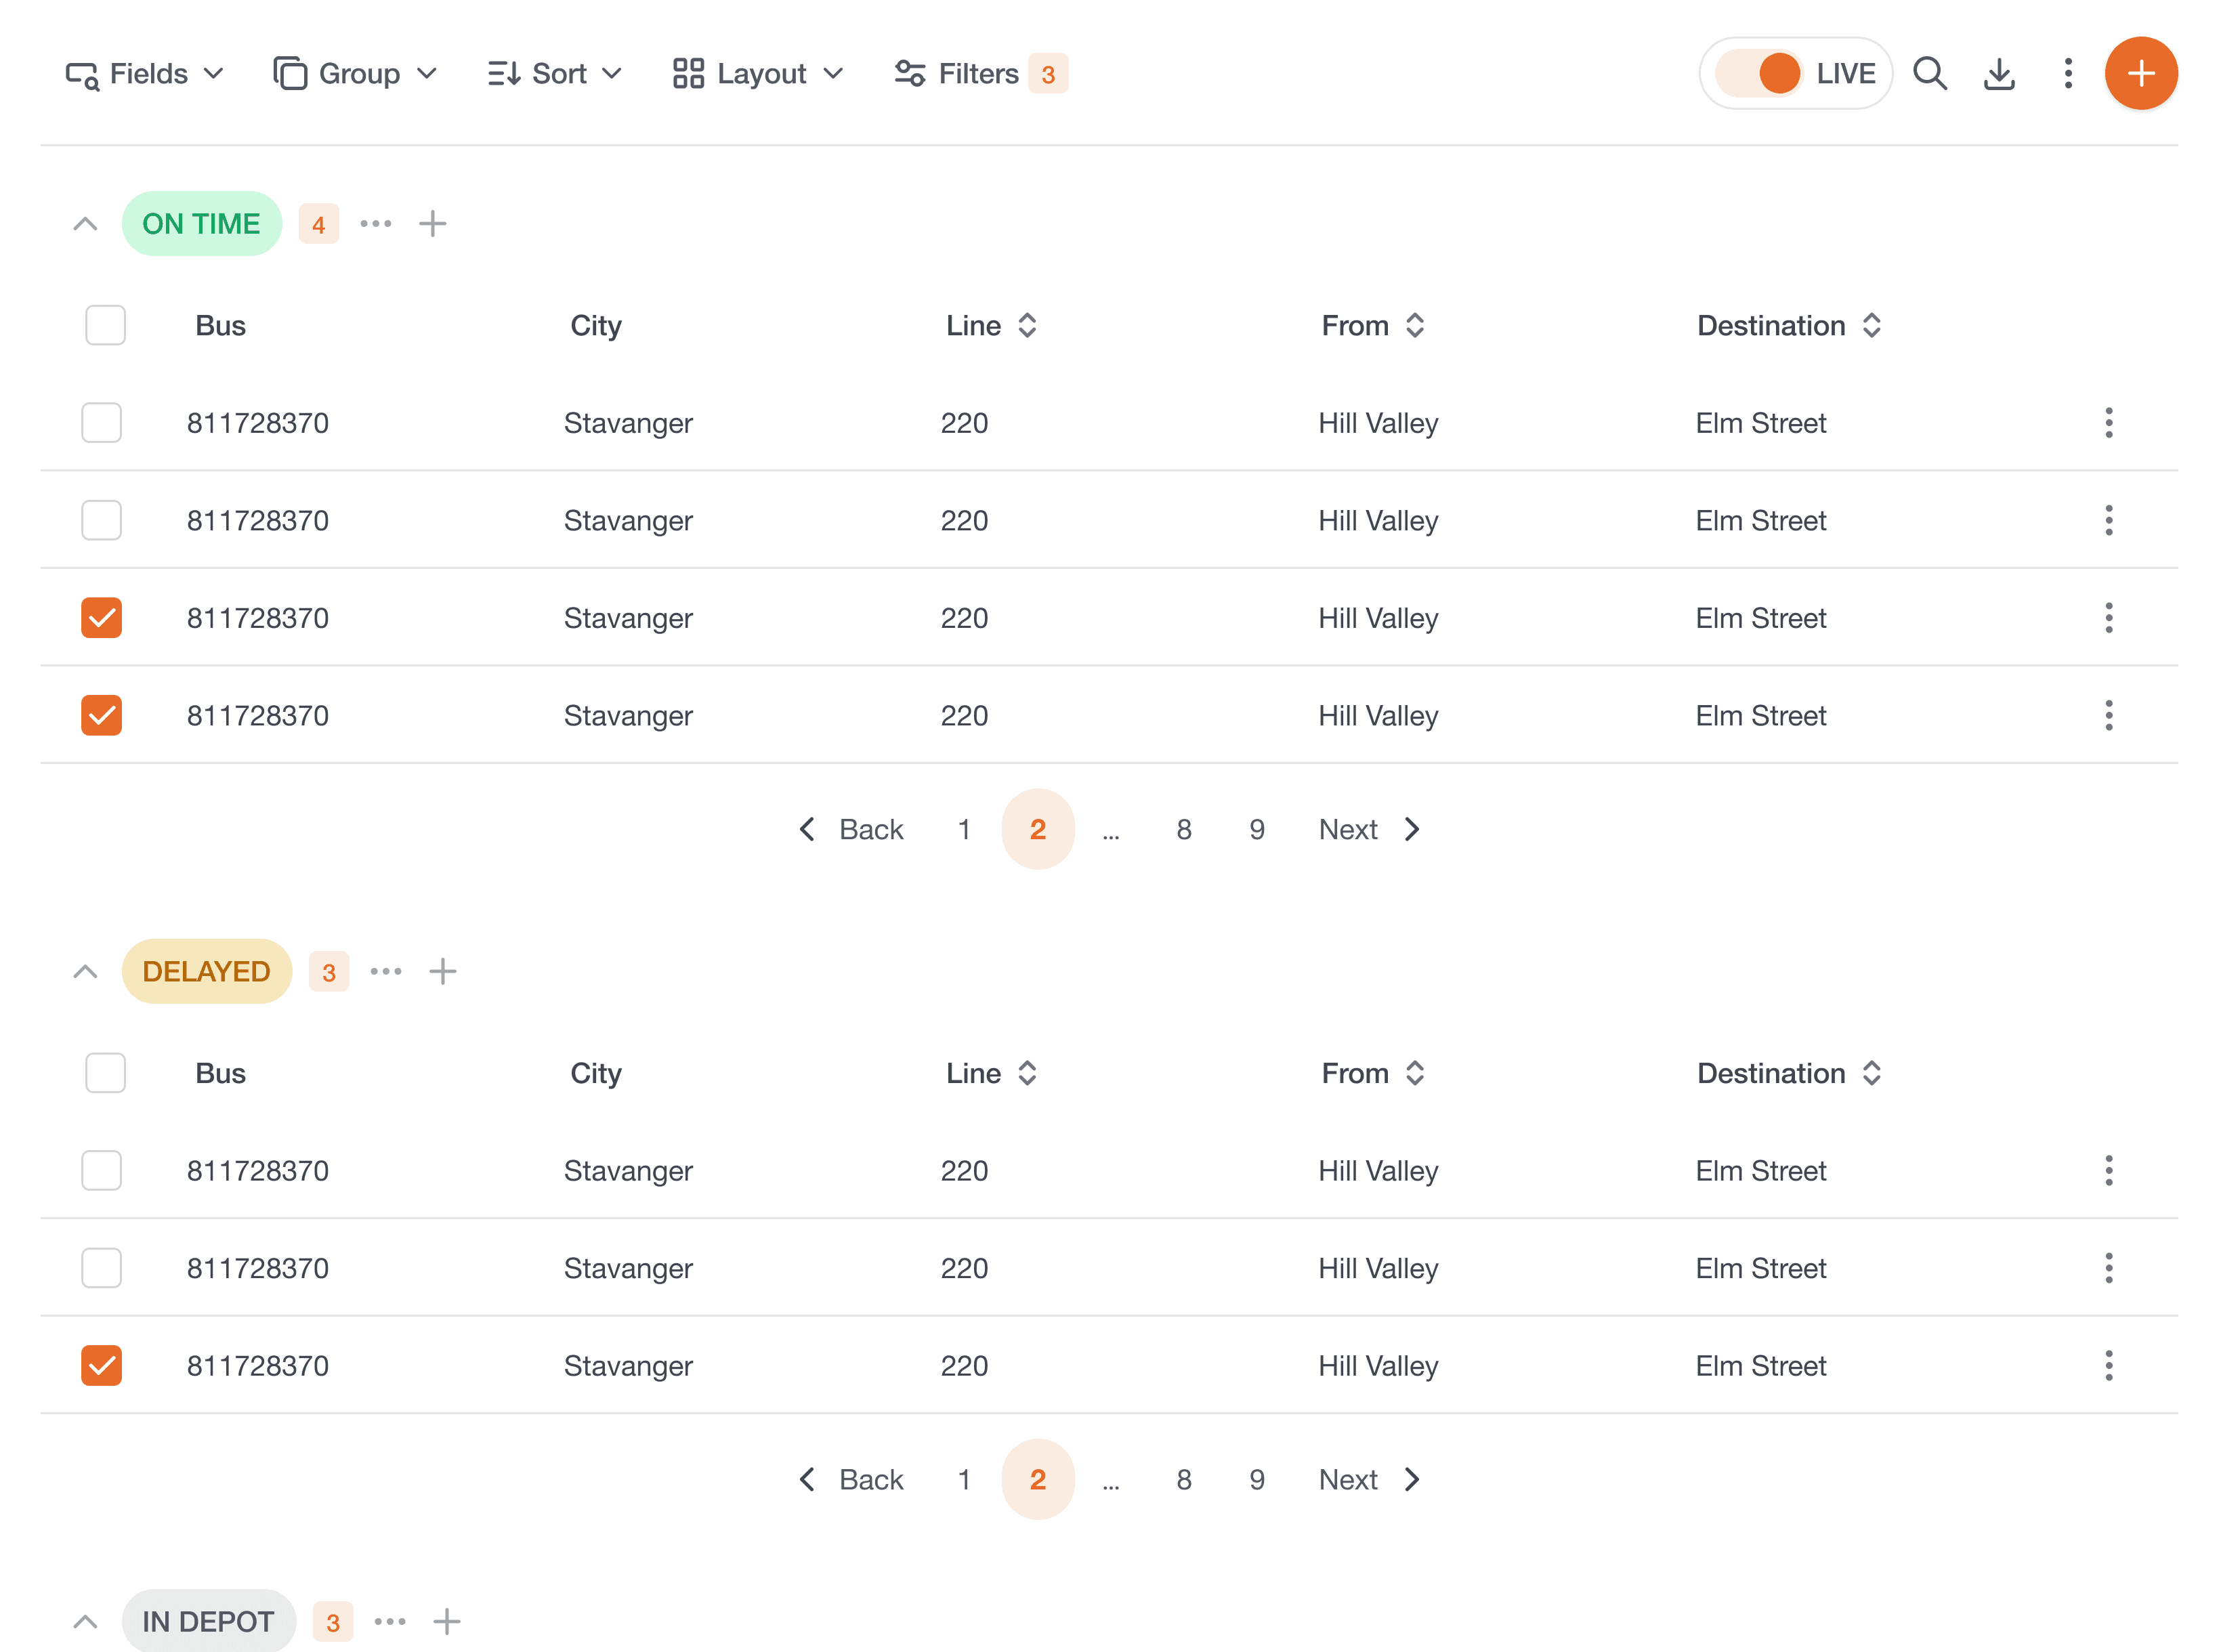Check the ON TIME header select-all checkbox
The height and width of the screenshot is (1652, 2219).
(105, 325)
